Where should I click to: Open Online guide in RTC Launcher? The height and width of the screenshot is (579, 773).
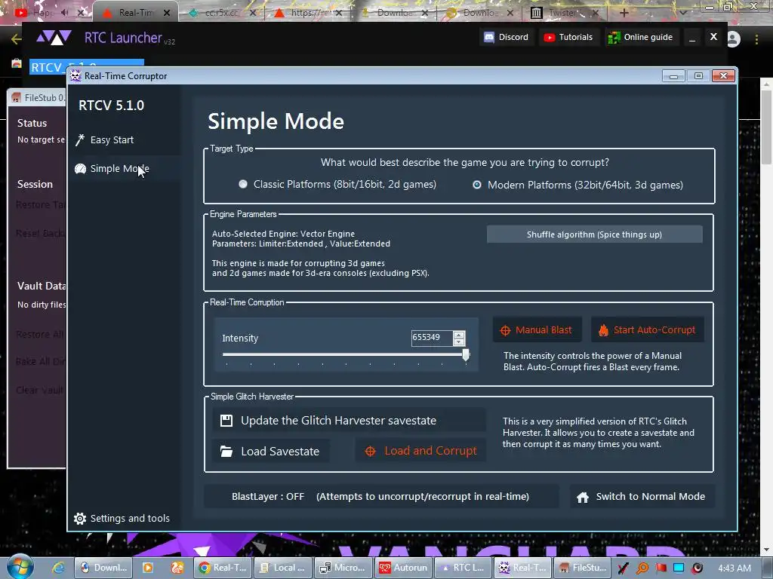coord(641,37)
